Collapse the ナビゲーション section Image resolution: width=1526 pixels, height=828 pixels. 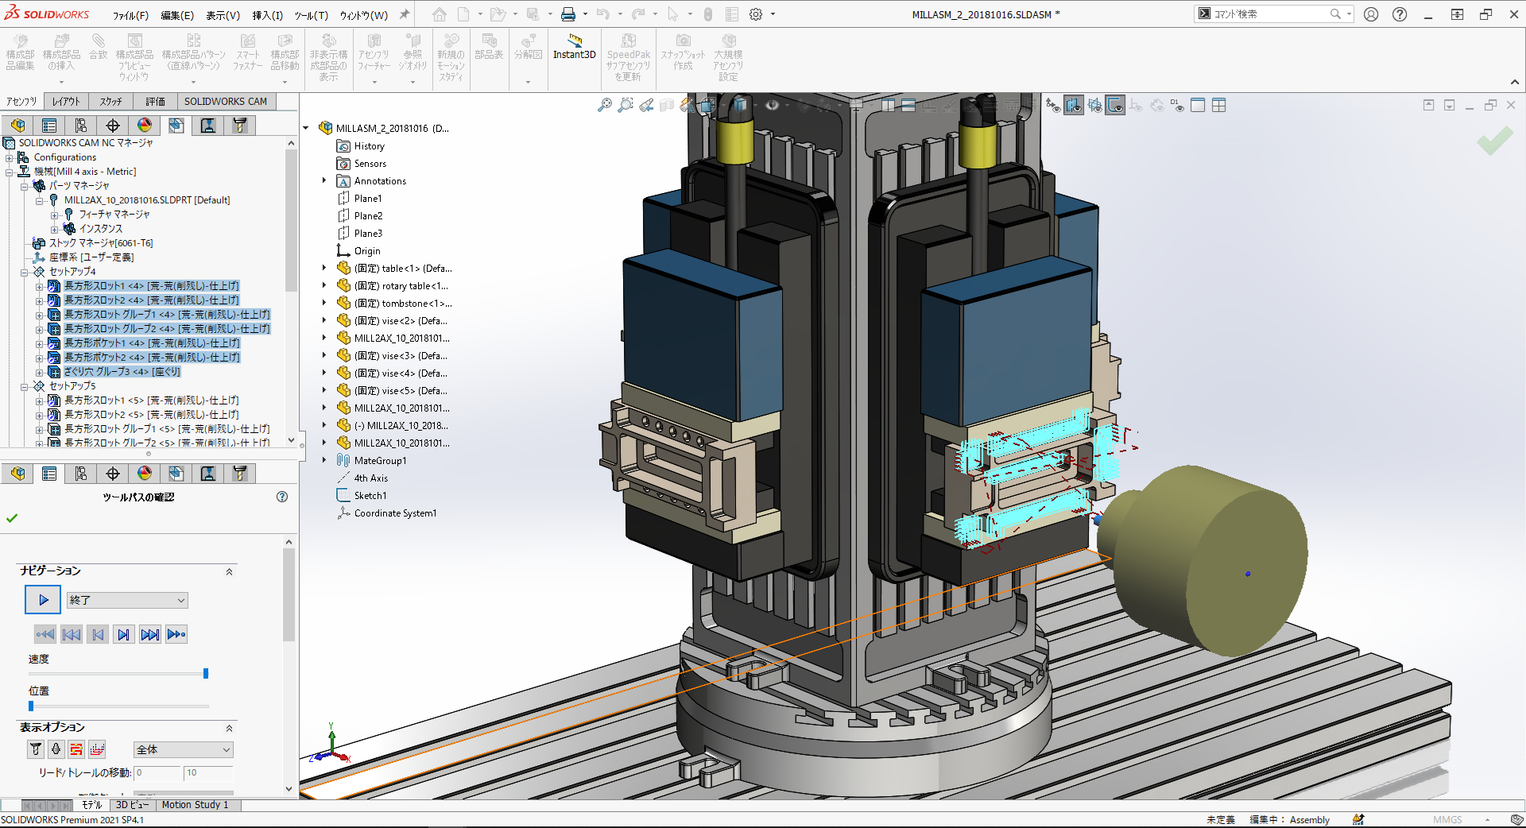click(x=229, y=571)
